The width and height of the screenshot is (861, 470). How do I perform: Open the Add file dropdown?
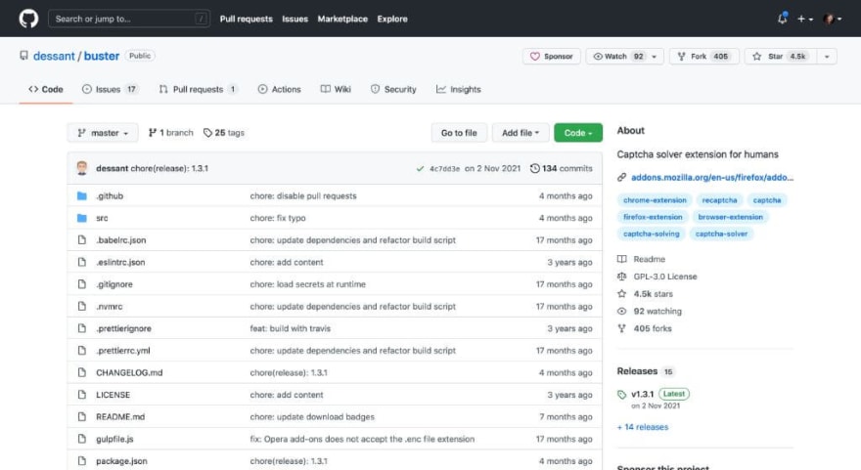(520, 133)
